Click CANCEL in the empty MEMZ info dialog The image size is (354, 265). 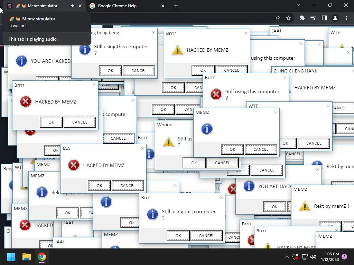[x=261, y=149]
